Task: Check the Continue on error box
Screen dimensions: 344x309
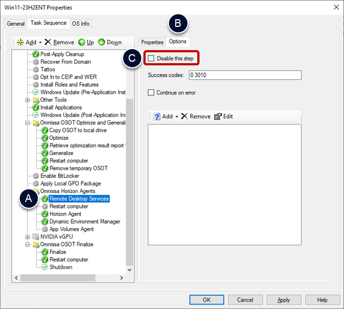Action: [x=151, y=93]
